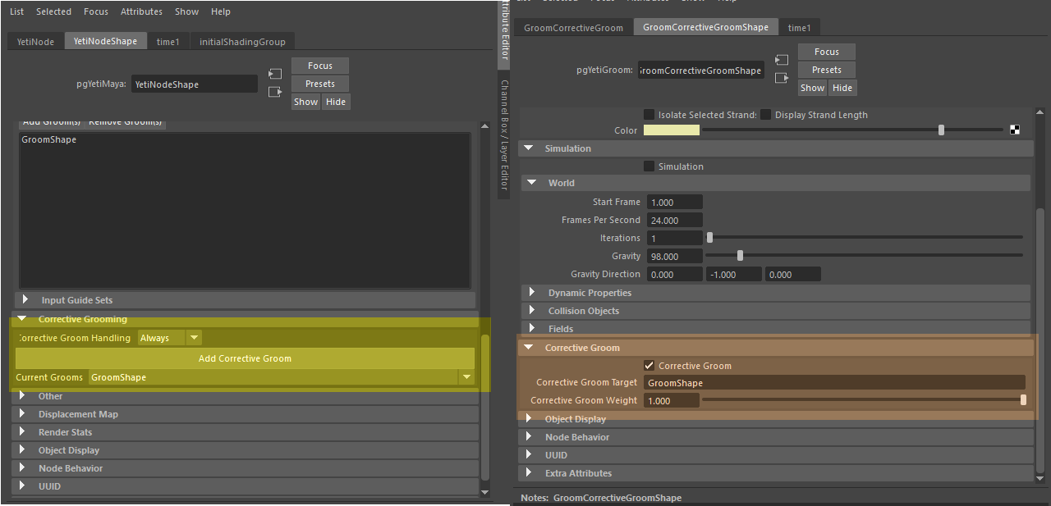1051x506 pixels.
Task: Switch to the initialShadingGroup tab
Action: point(242,41)
